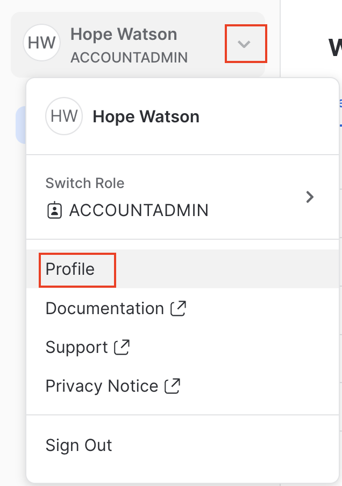
Task: Click the downward chevron beside Hope Watson
Action: (245, 45)
